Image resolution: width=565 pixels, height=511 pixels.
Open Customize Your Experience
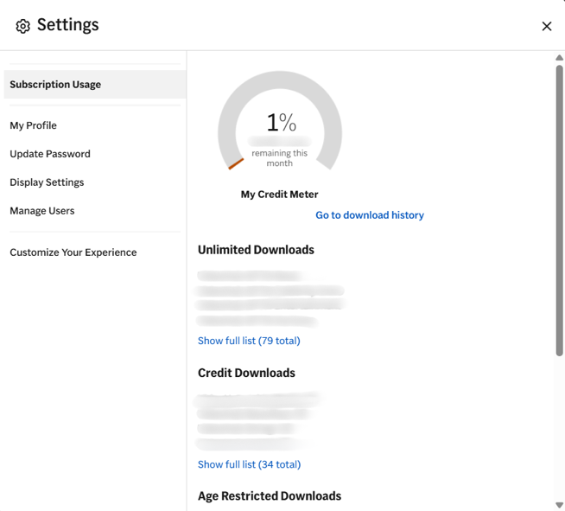(73, 252)
